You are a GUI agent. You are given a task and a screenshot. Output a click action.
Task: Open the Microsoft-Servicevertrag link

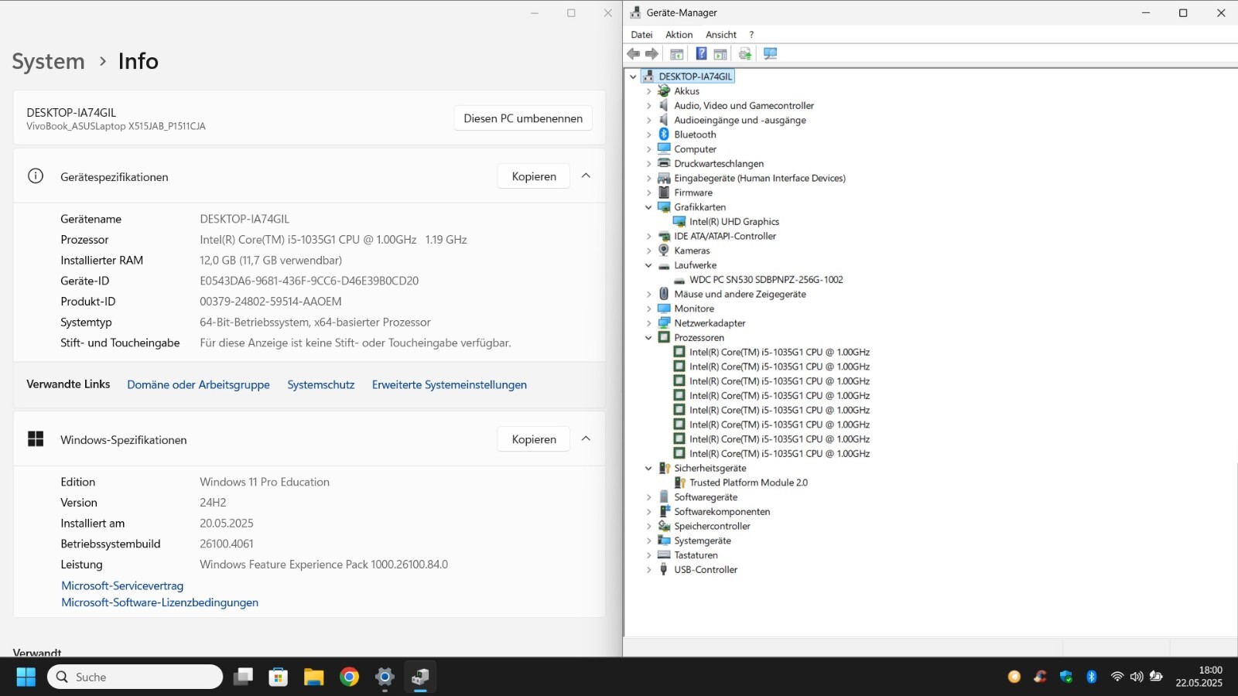click(x=122, y=586)
